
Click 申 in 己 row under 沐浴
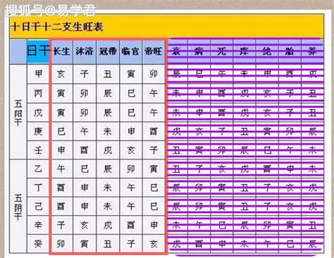pos(85,207)
